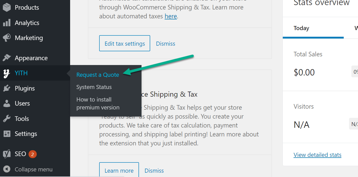Select the Users person icon
This screenshot has width=358, height=177.
pos(7,103)
